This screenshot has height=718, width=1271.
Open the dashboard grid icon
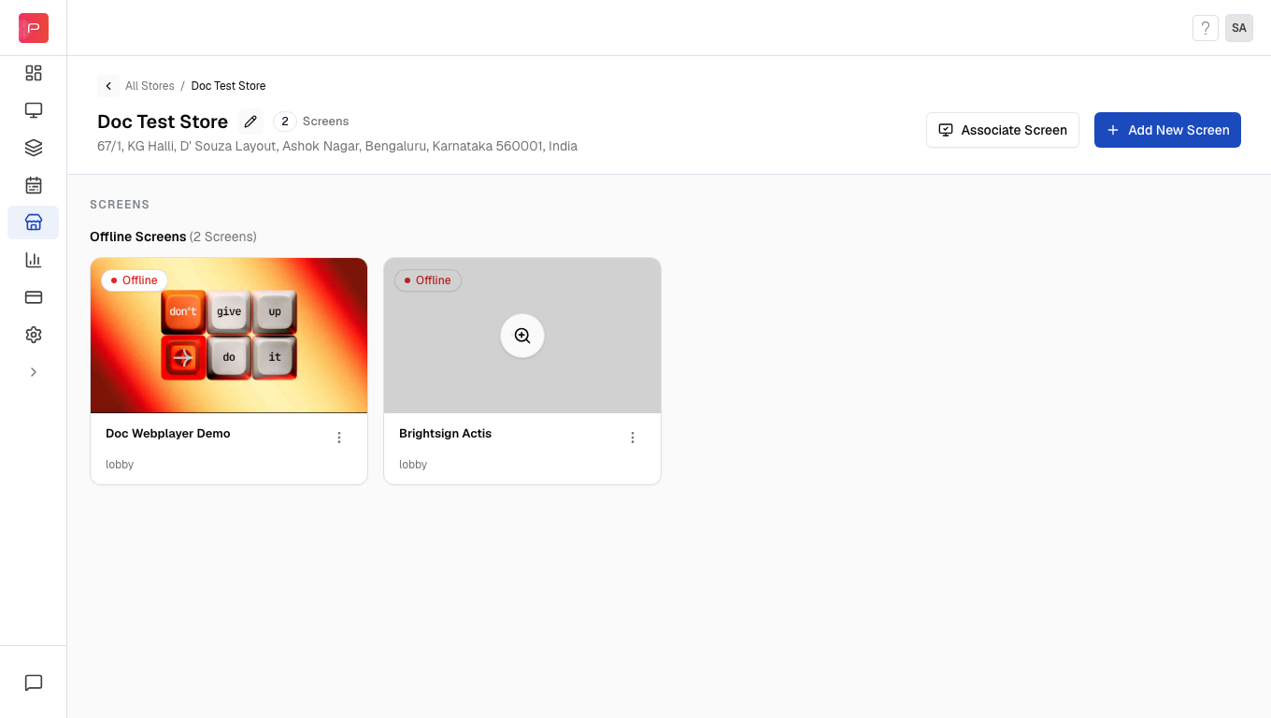[34, 73]
